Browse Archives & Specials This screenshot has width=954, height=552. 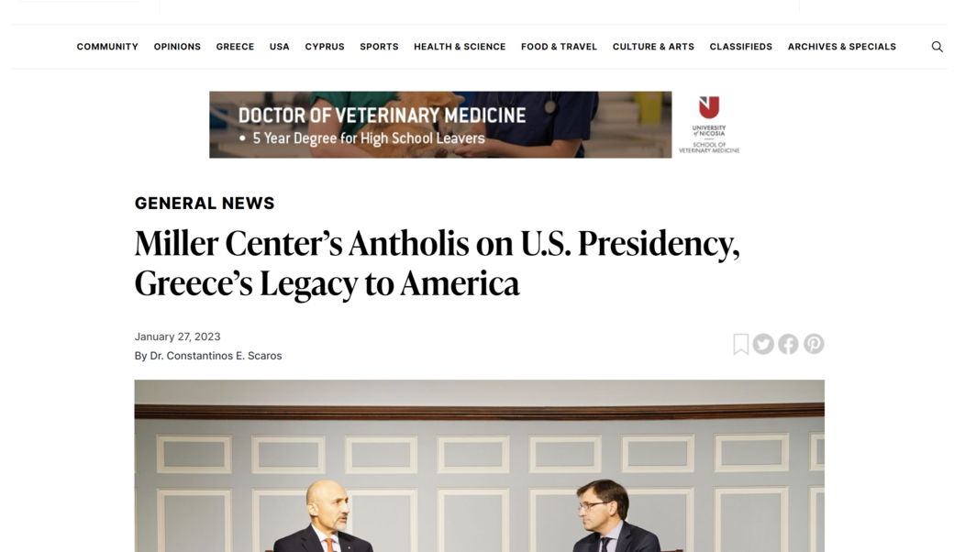[841, 47]
